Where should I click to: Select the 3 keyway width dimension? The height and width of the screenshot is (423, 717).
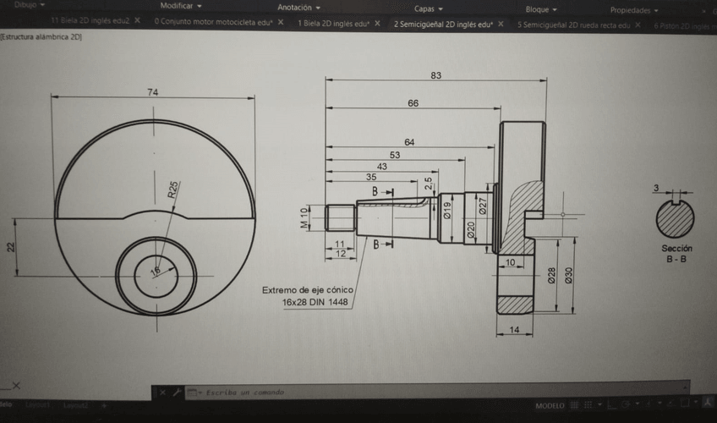point(656,188)
